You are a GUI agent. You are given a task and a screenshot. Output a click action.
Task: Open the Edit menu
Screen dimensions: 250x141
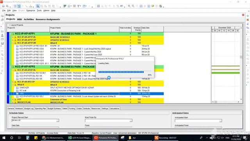point(9,11)
